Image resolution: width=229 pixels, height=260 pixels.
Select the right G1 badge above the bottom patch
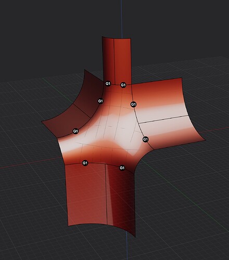pyautogui.click(x=122, y=168)
